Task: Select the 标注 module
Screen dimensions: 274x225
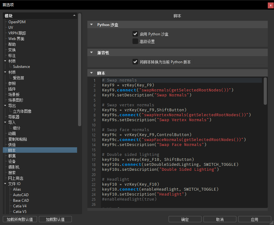Action: (12, 55)
